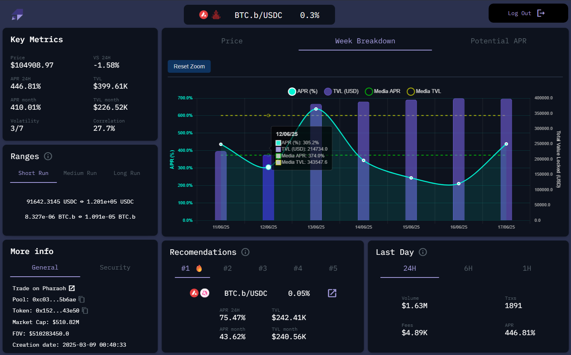View recommendation #2
The height and width of the screenshot is (355, 571).
tap(227, 268)
